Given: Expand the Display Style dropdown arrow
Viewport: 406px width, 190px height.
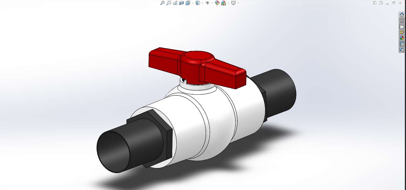Looking at the screenshot, I should point(202,3).
